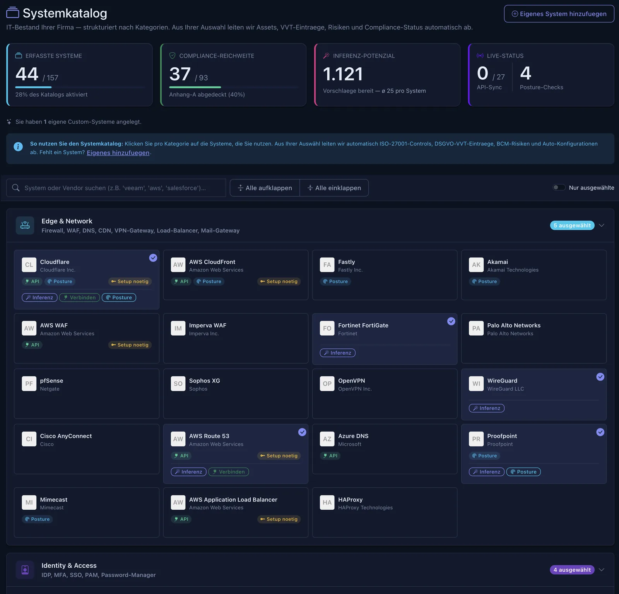
Task: Click the AWS Application Load Balancer icon
Action: (x=178, y=503)
